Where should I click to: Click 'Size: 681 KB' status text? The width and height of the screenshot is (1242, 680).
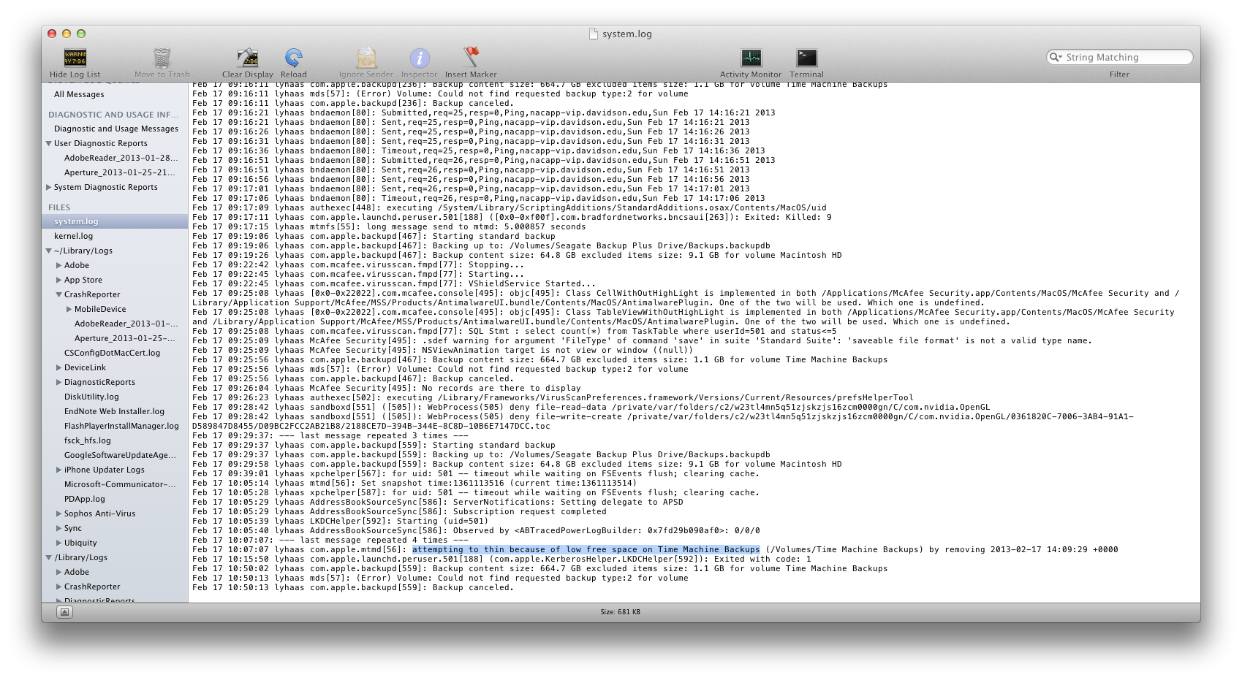coord(620,612)
